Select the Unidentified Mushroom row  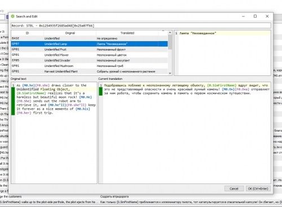tap(89, 66)
